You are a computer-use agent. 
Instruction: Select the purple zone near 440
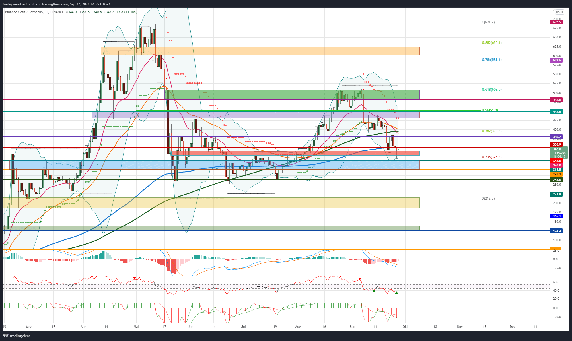click(256, 115)
